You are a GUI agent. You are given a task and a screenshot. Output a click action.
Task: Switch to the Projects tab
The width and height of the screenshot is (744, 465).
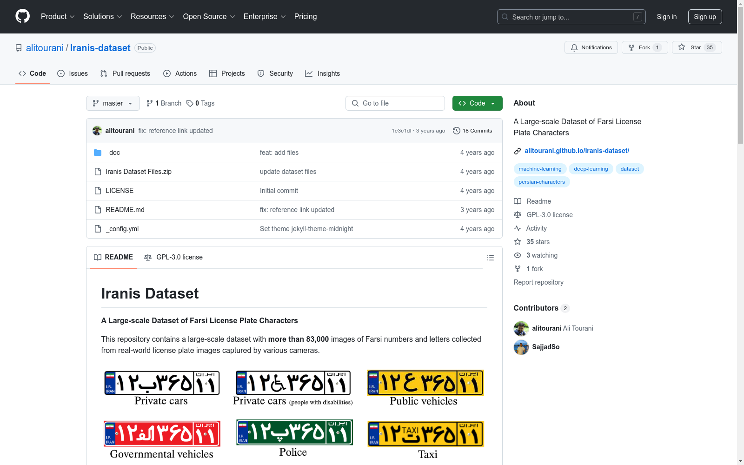[x=227, y=73]
